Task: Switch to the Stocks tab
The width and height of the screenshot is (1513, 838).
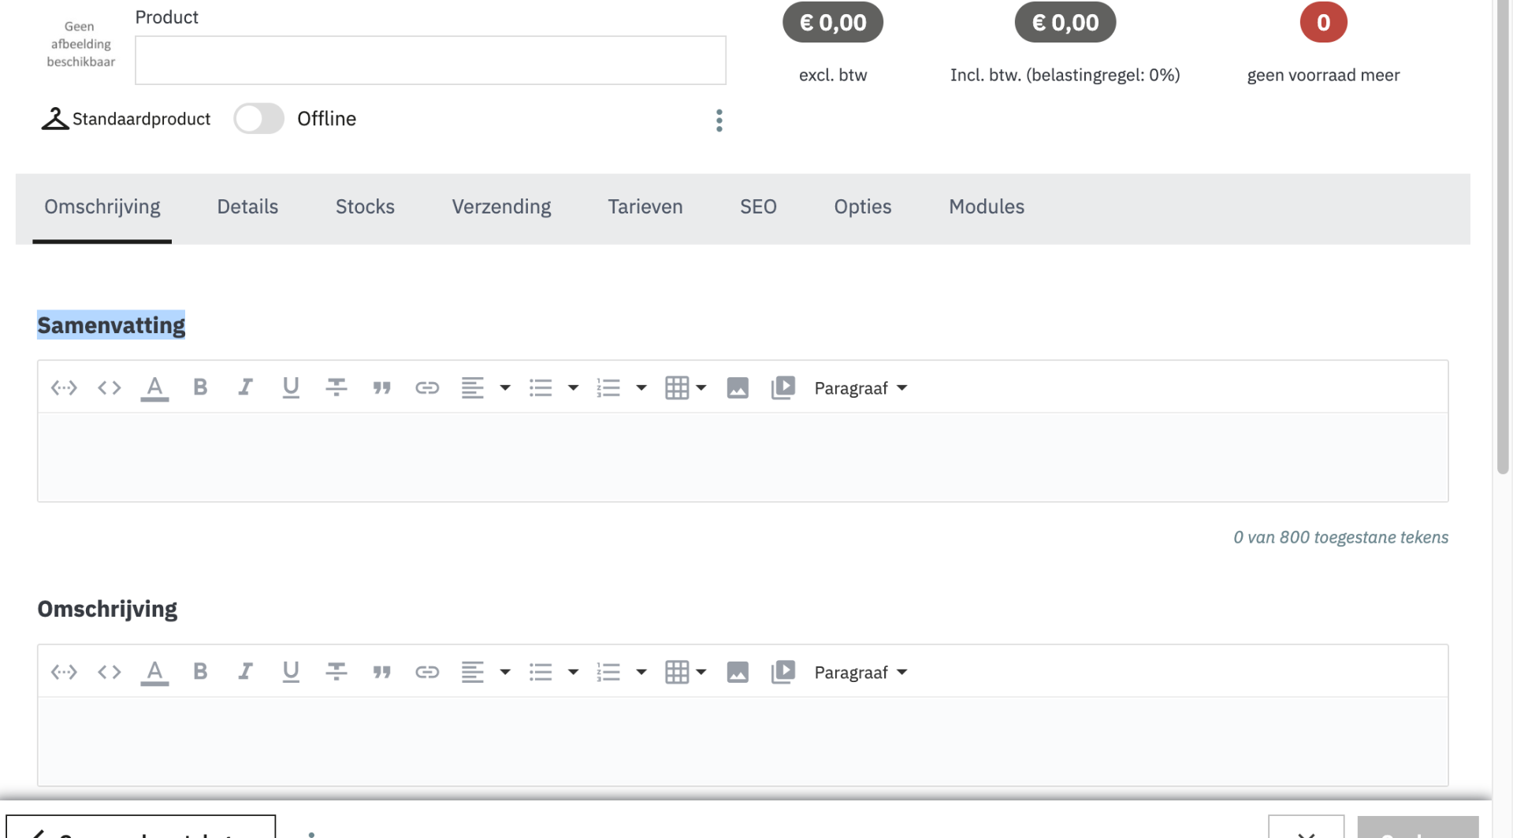Action: click(x=365, y=207)
